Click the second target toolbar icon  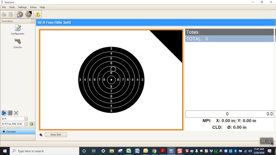click(29, 14)
